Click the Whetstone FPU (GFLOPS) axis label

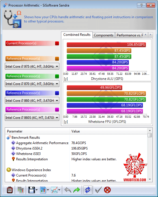[107, 122]
